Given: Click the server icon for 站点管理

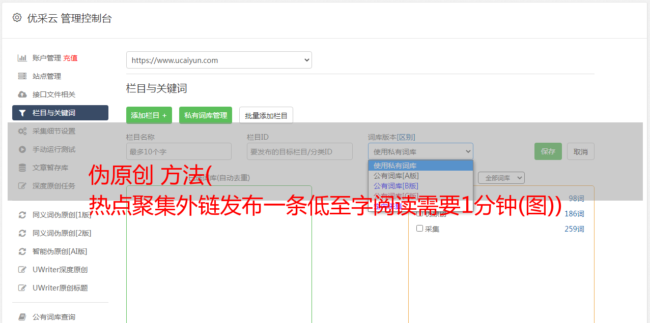Looking at the screenshot, I should [x=22, y=76].
